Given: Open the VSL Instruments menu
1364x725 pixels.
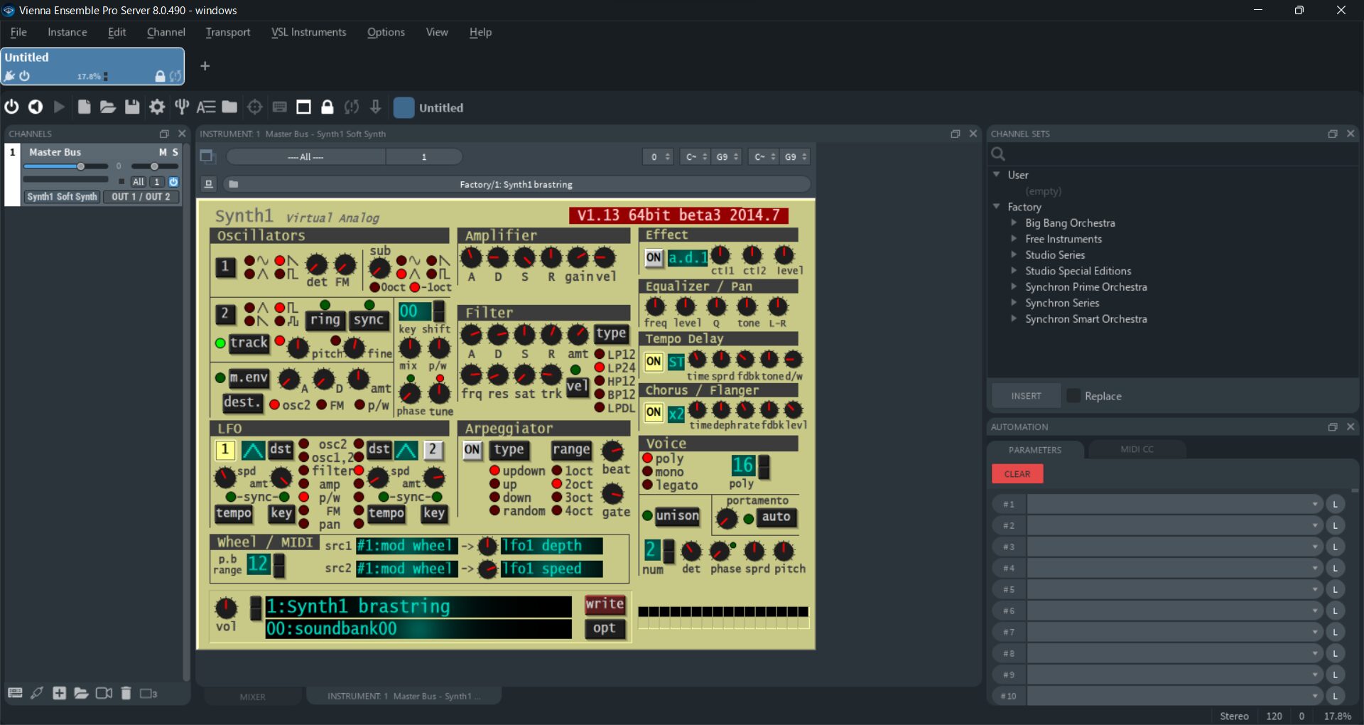Looking at the screenshot, I should pos(308,32).
